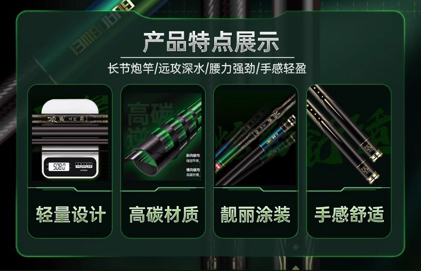Tap the small buttons beside scale display

84,166
